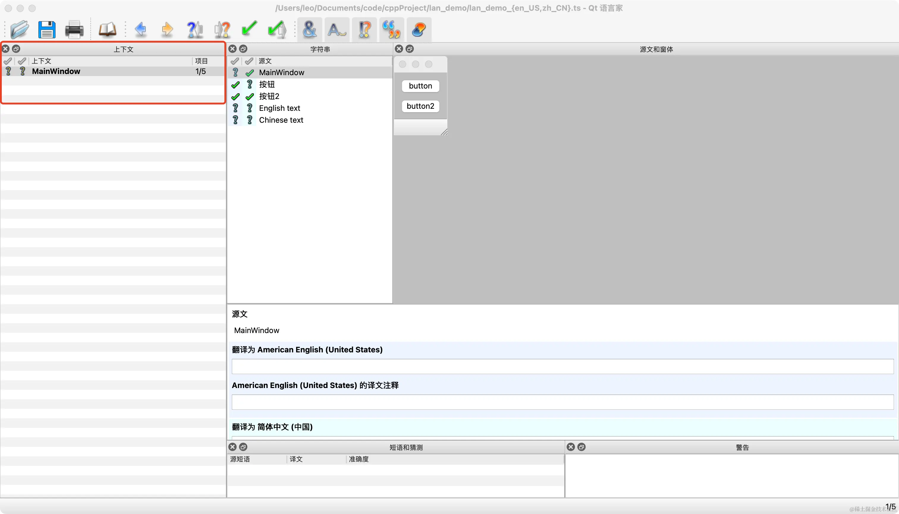Click done and next icon
The height and width of the screenshot is (514, 899).
point(276,29)
